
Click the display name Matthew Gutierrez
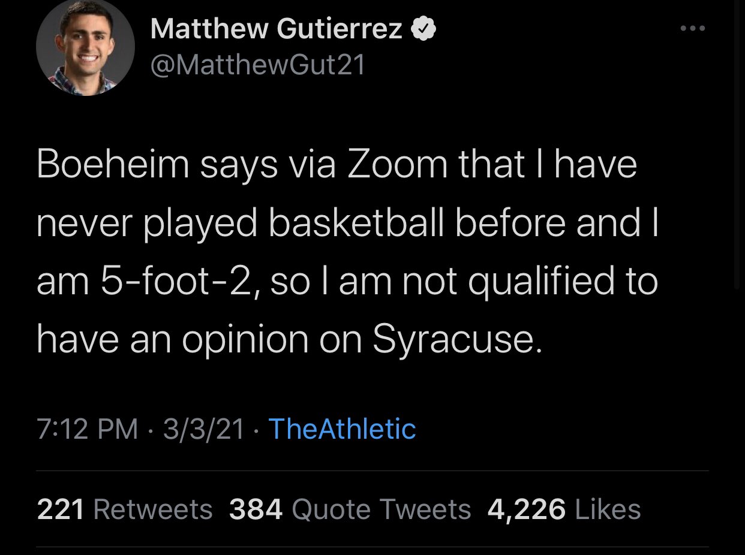[x=276, y=29]
